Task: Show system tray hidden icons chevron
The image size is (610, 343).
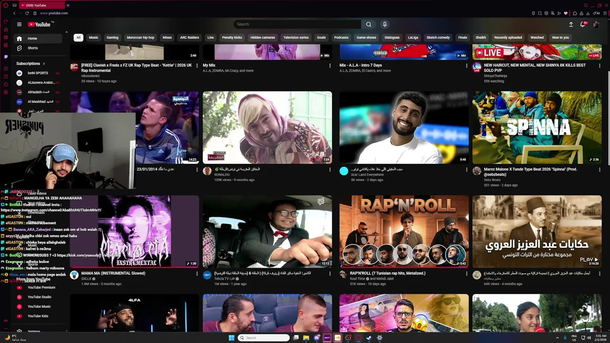Action: pyautogui.click(x=557, y=338)
